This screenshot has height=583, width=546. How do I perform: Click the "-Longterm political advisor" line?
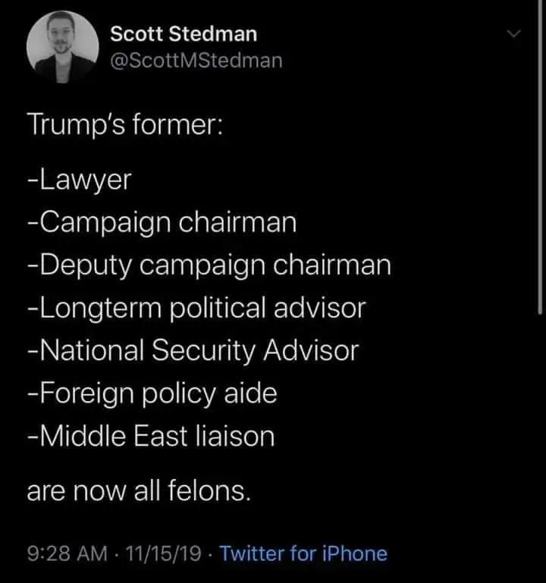pos(196,308)
